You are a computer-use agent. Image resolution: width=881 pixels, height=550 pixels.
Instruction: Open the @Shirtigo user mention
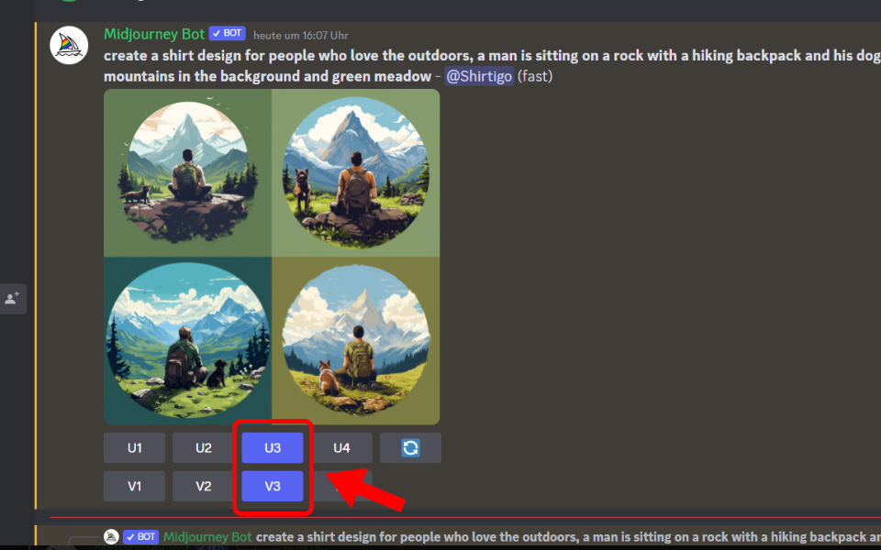coord(479,76)
